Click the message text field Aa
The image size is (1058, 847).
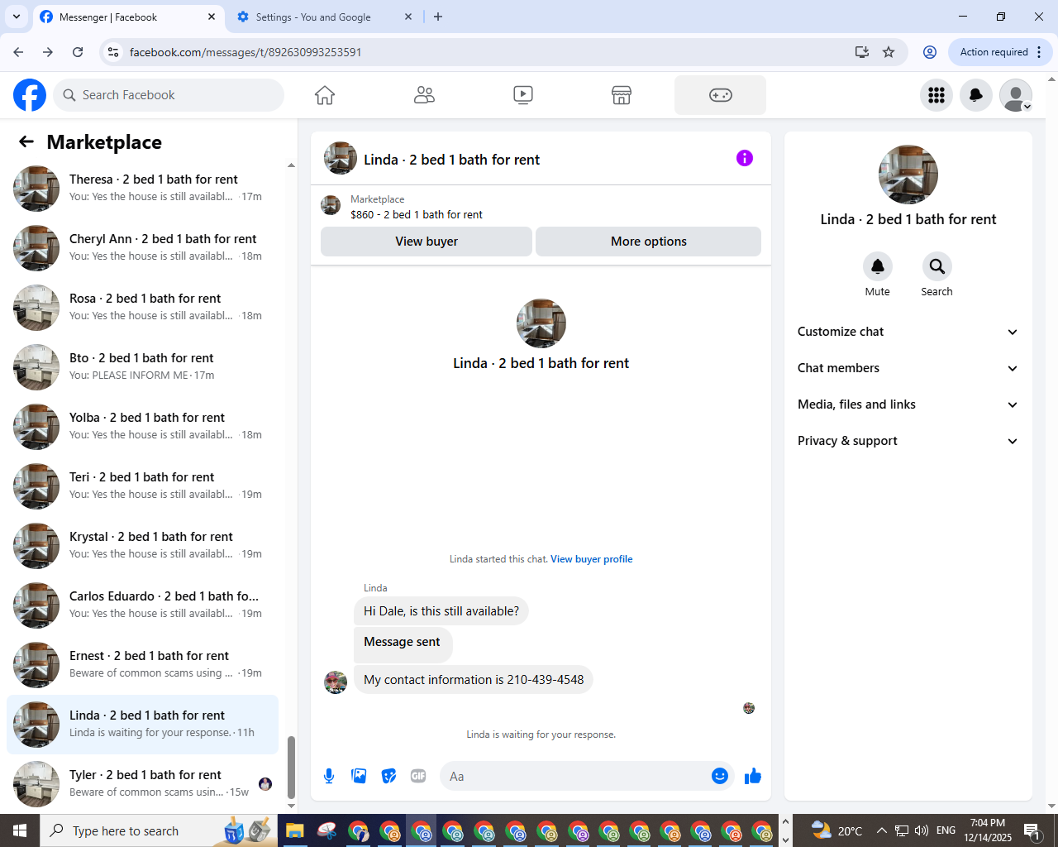tap(575, 776)
